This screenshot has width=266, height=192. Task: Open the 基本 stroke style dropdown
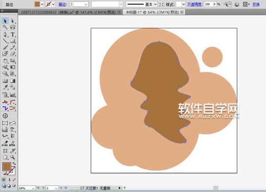[x=156, y=4]
